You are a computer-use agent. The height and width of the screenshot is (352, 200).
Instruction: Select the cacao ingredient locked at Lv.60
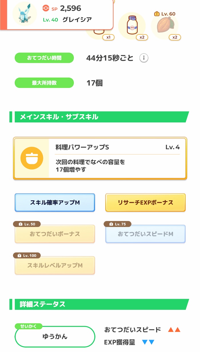[x=166, y=25]
